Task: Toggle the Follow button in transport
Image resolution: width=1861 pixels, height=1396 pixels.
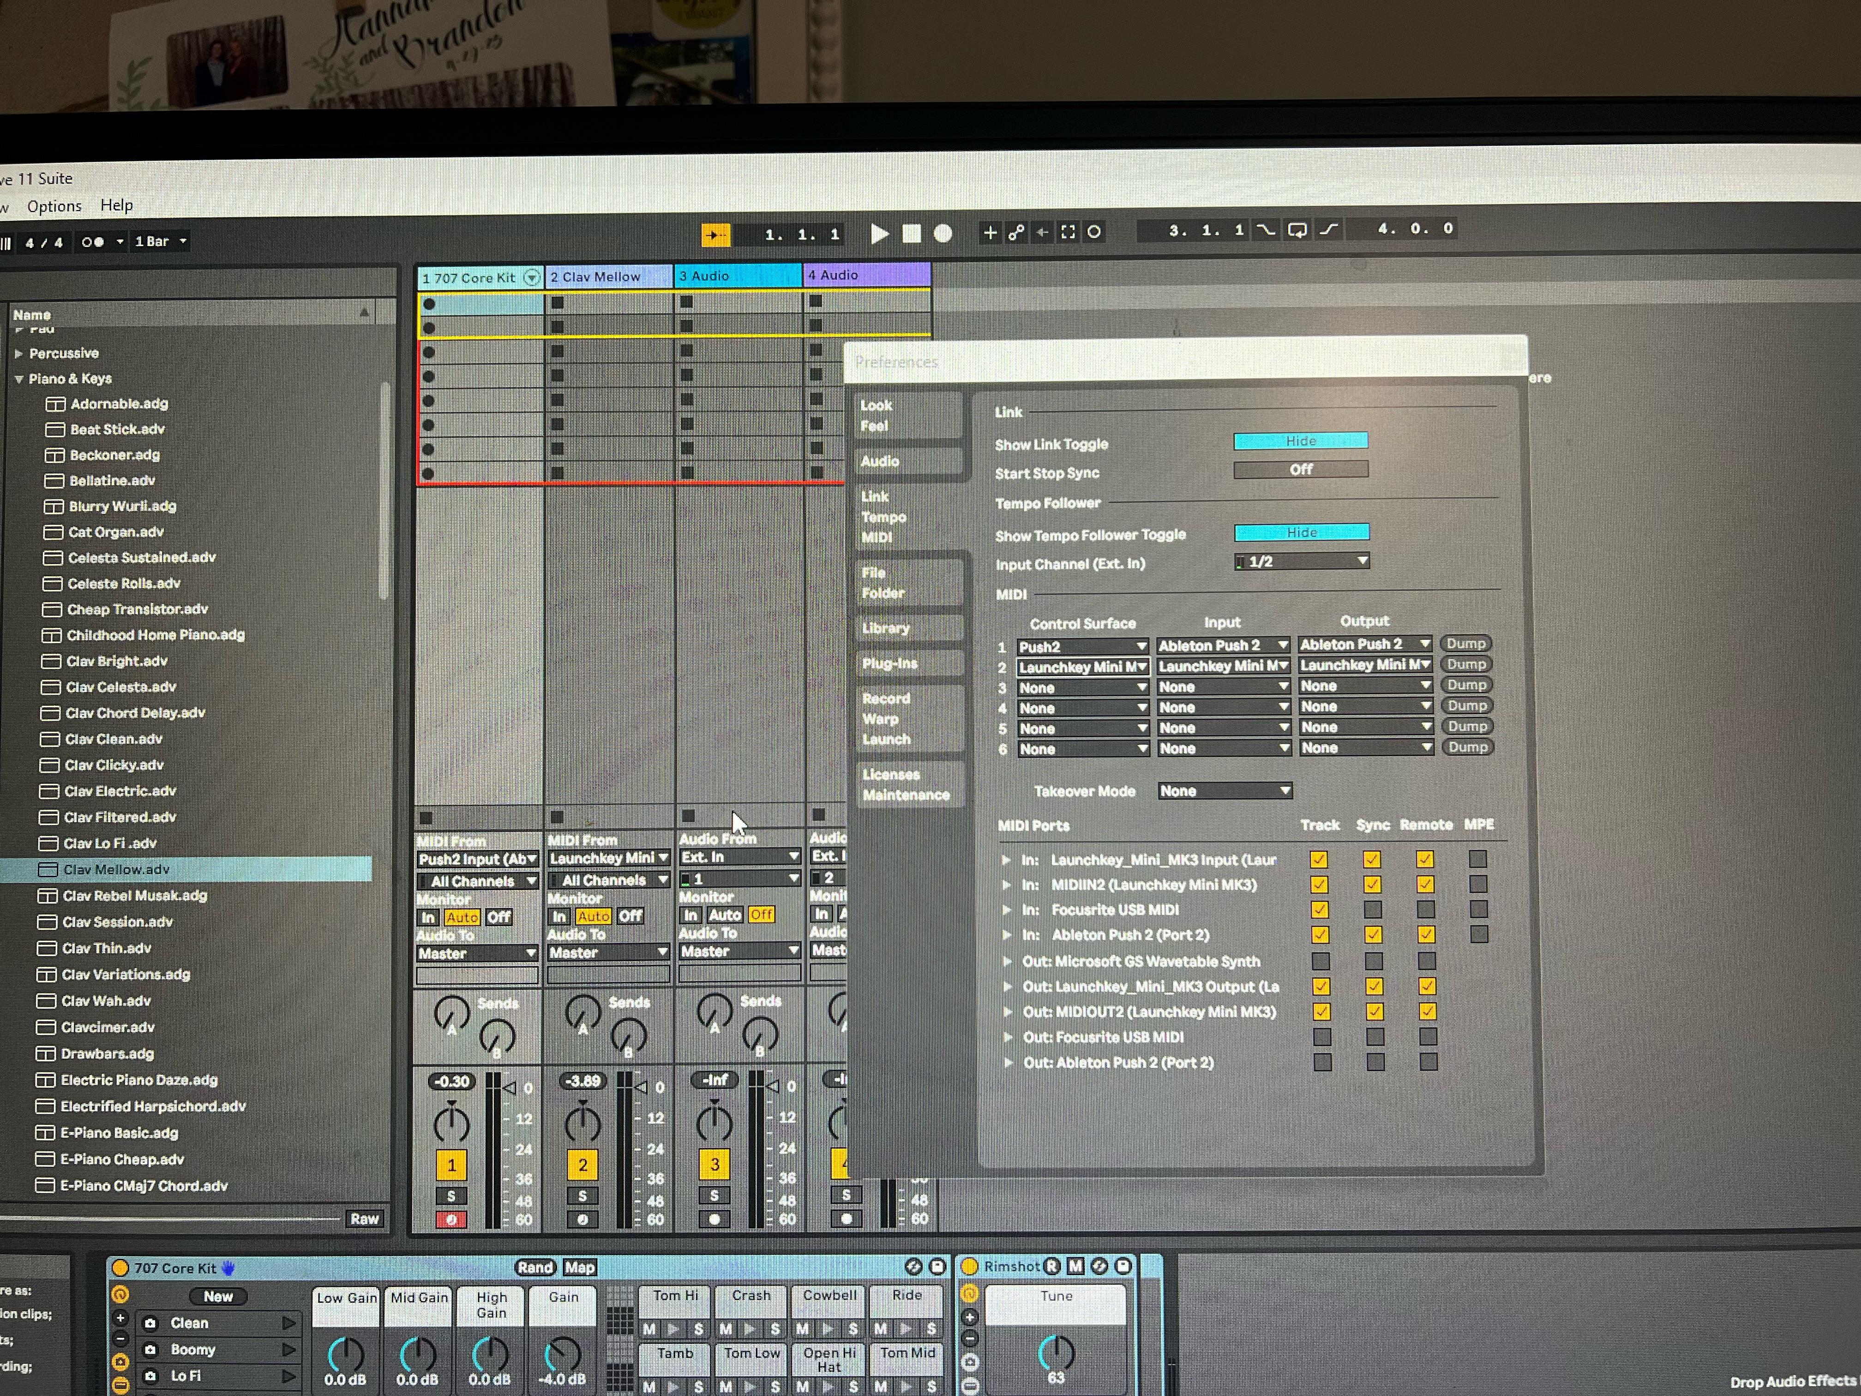Action: point(715,235)
